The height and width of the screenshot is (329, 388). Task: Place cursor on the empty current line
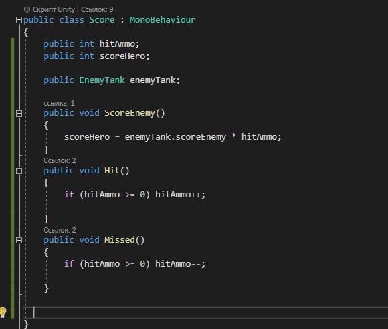tap(205, 312)
